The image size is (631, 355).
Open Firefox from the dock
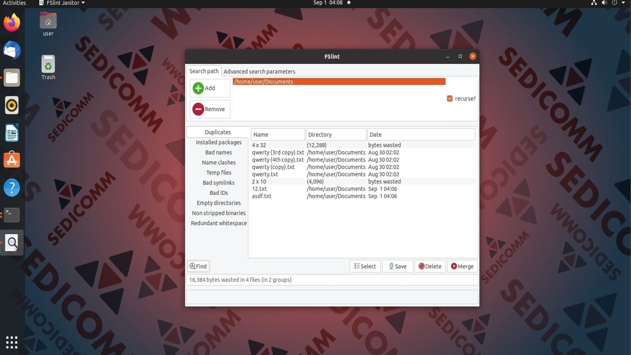tap(12, 23)
